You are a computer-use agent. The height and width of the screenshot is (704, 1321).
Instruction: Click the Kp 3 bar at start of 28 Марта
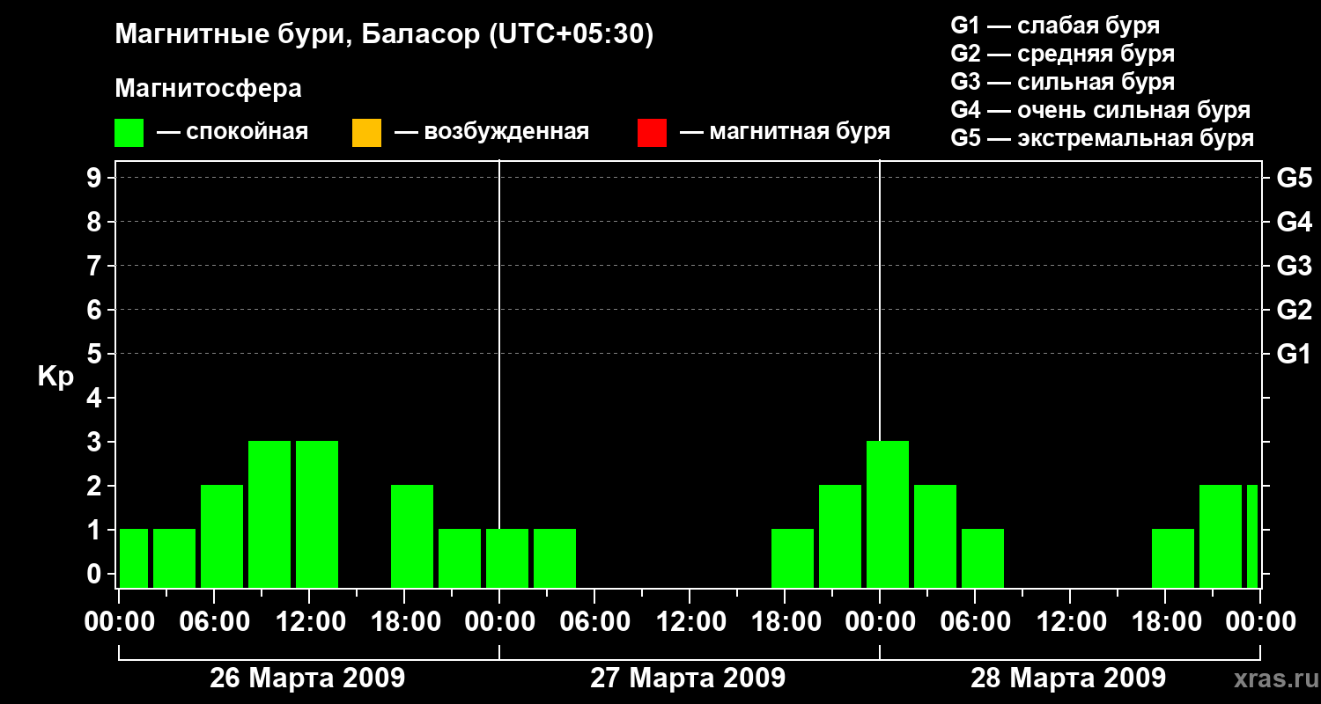point(888,514)
